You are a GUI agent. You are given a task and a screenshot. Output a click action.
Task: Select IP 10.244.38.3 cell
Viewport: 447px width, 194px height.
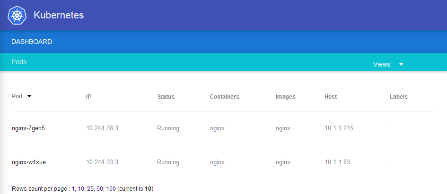[102, 128]
